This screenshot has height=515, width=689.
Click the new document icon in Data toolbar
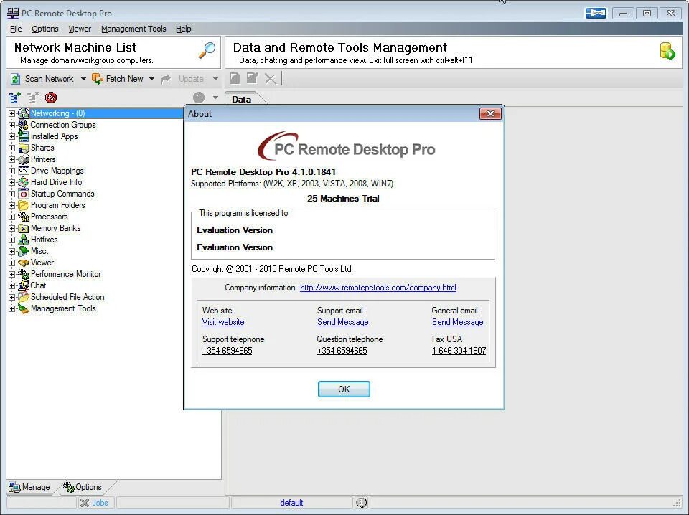[235, 79]
